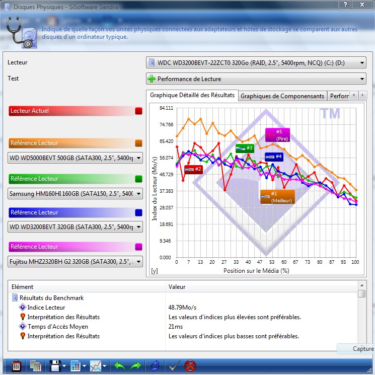Click the bar chart type icon
Viewport: 375px width, 375px height.
(76, 366)
